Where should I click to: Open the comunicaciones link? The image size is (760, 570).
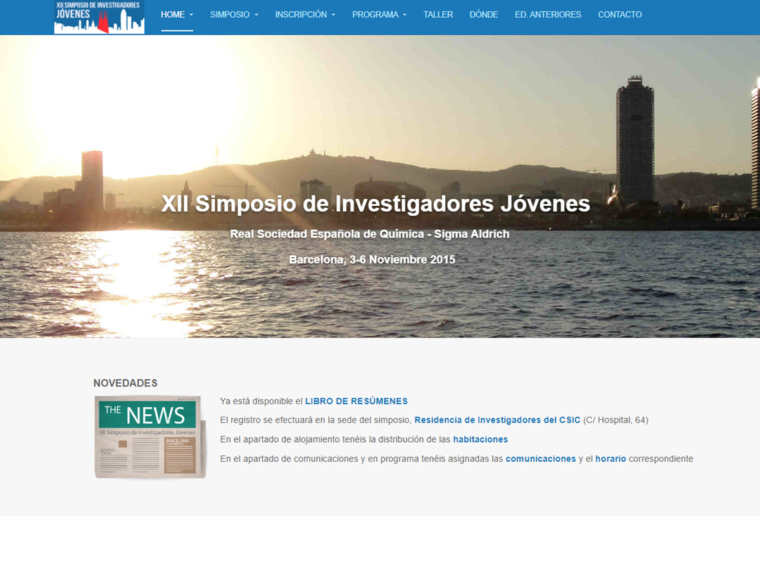click(540, 459)
